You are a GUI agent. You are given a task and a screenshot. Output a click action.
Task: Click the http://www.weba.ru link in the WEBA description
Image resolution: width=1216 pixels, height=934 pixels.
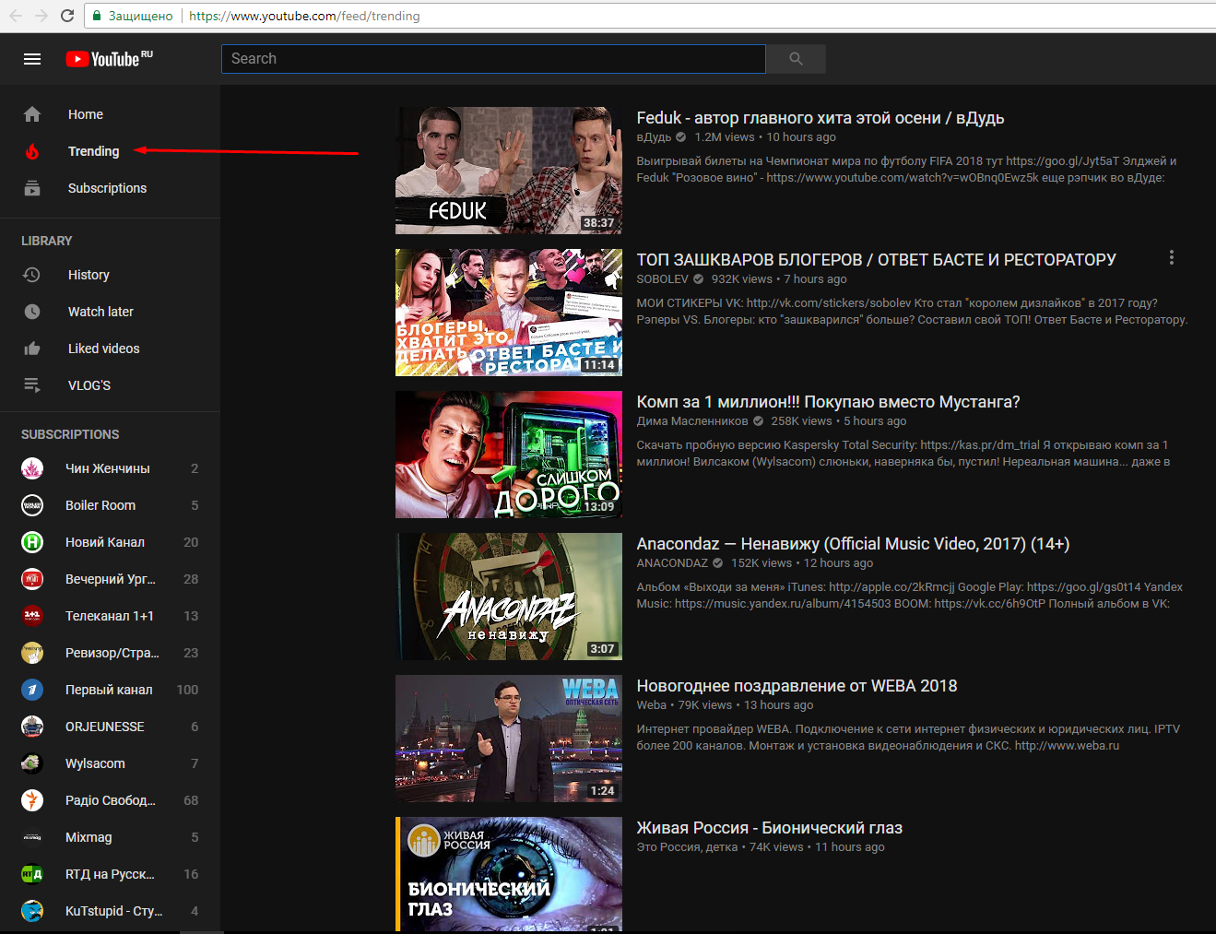(x=1067, y=746)
